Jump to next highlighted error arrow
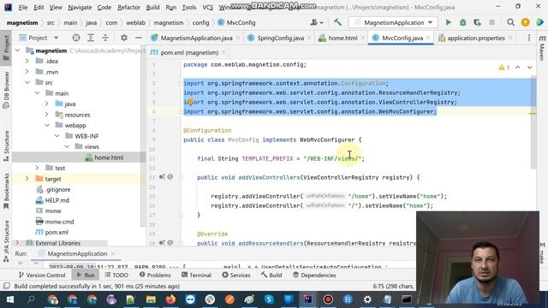This screenshot has height=308, width=548. click(530, 68)
